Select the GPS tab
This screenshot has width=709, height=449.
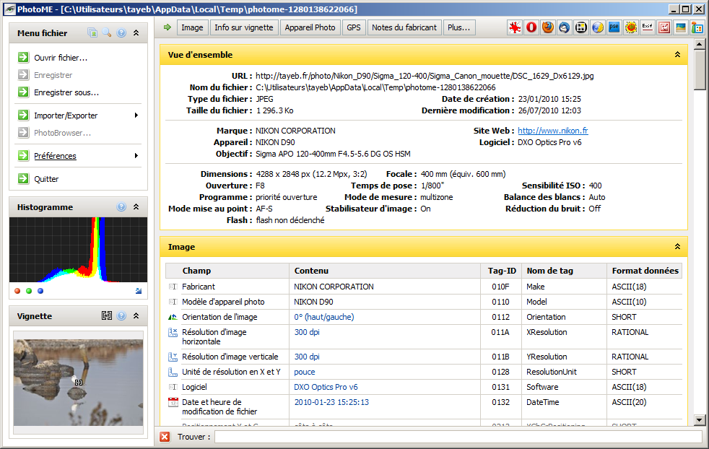354,27
